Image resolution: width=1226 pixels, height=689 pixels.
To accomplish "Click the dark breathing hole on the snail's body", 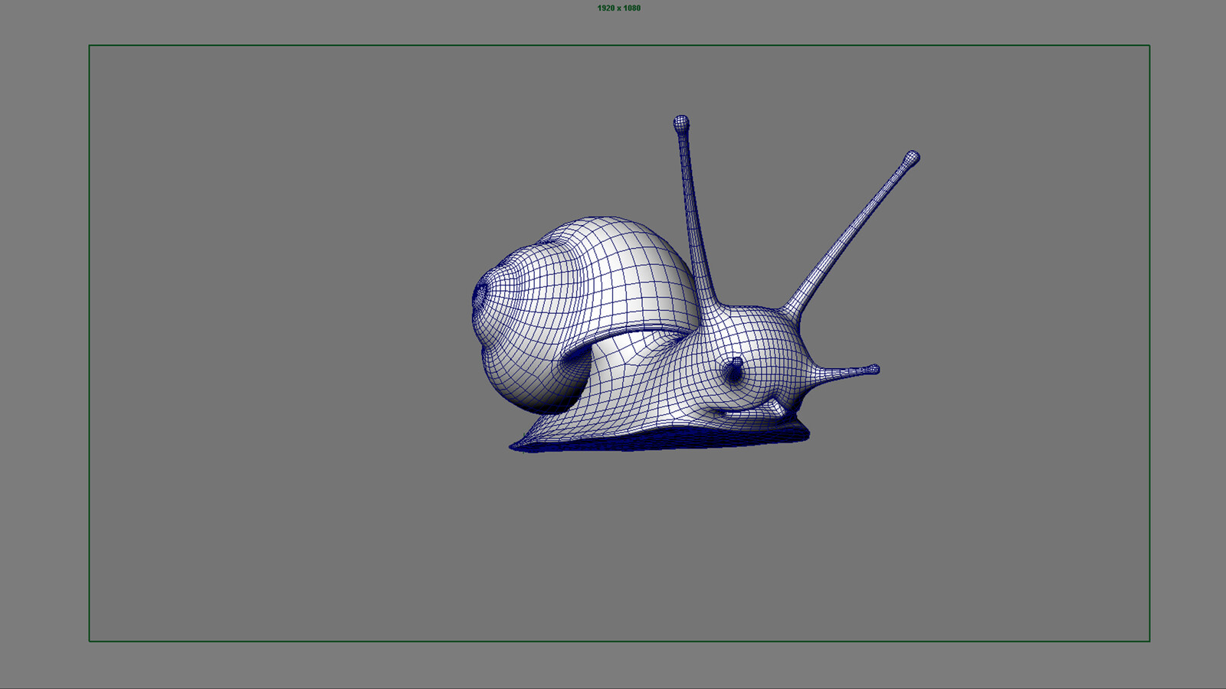I will [733, 371].
